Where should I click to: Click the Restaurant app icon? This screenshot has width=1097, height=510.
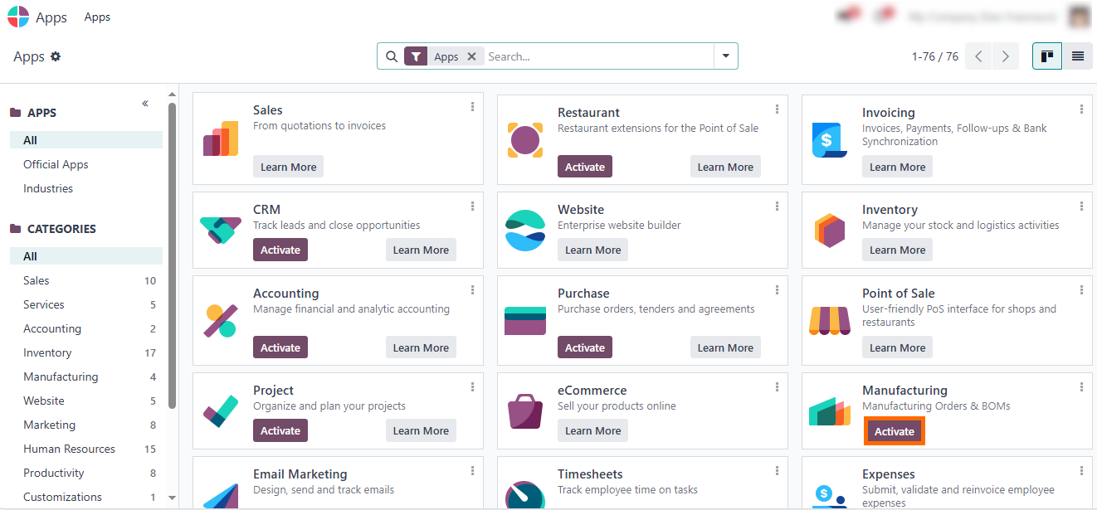[x=525, y=139]
